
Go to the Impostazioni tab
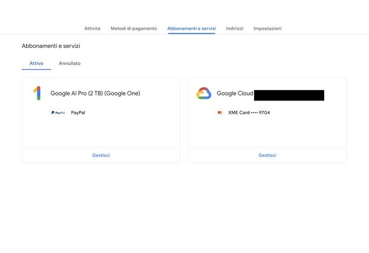point(267,28)
